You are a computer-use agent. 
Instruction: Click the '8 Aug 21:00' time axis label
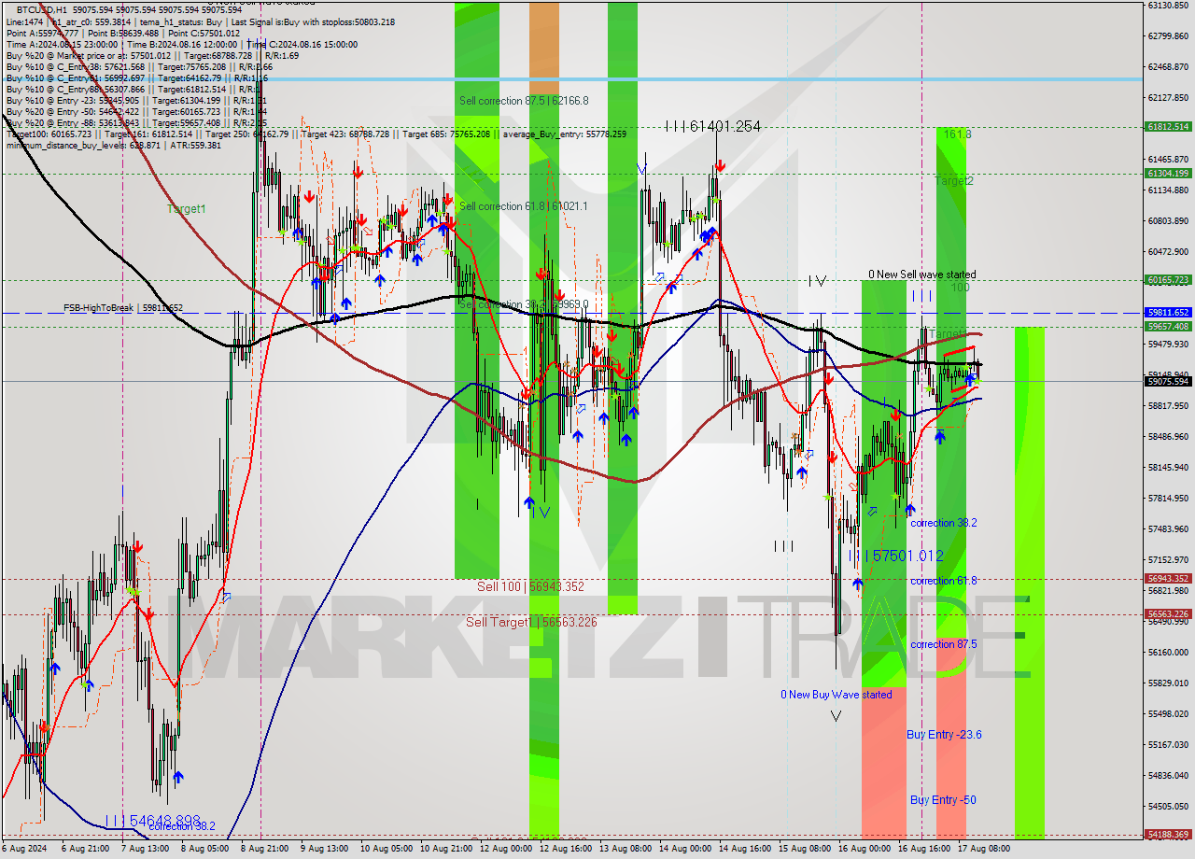click(265, 849)
